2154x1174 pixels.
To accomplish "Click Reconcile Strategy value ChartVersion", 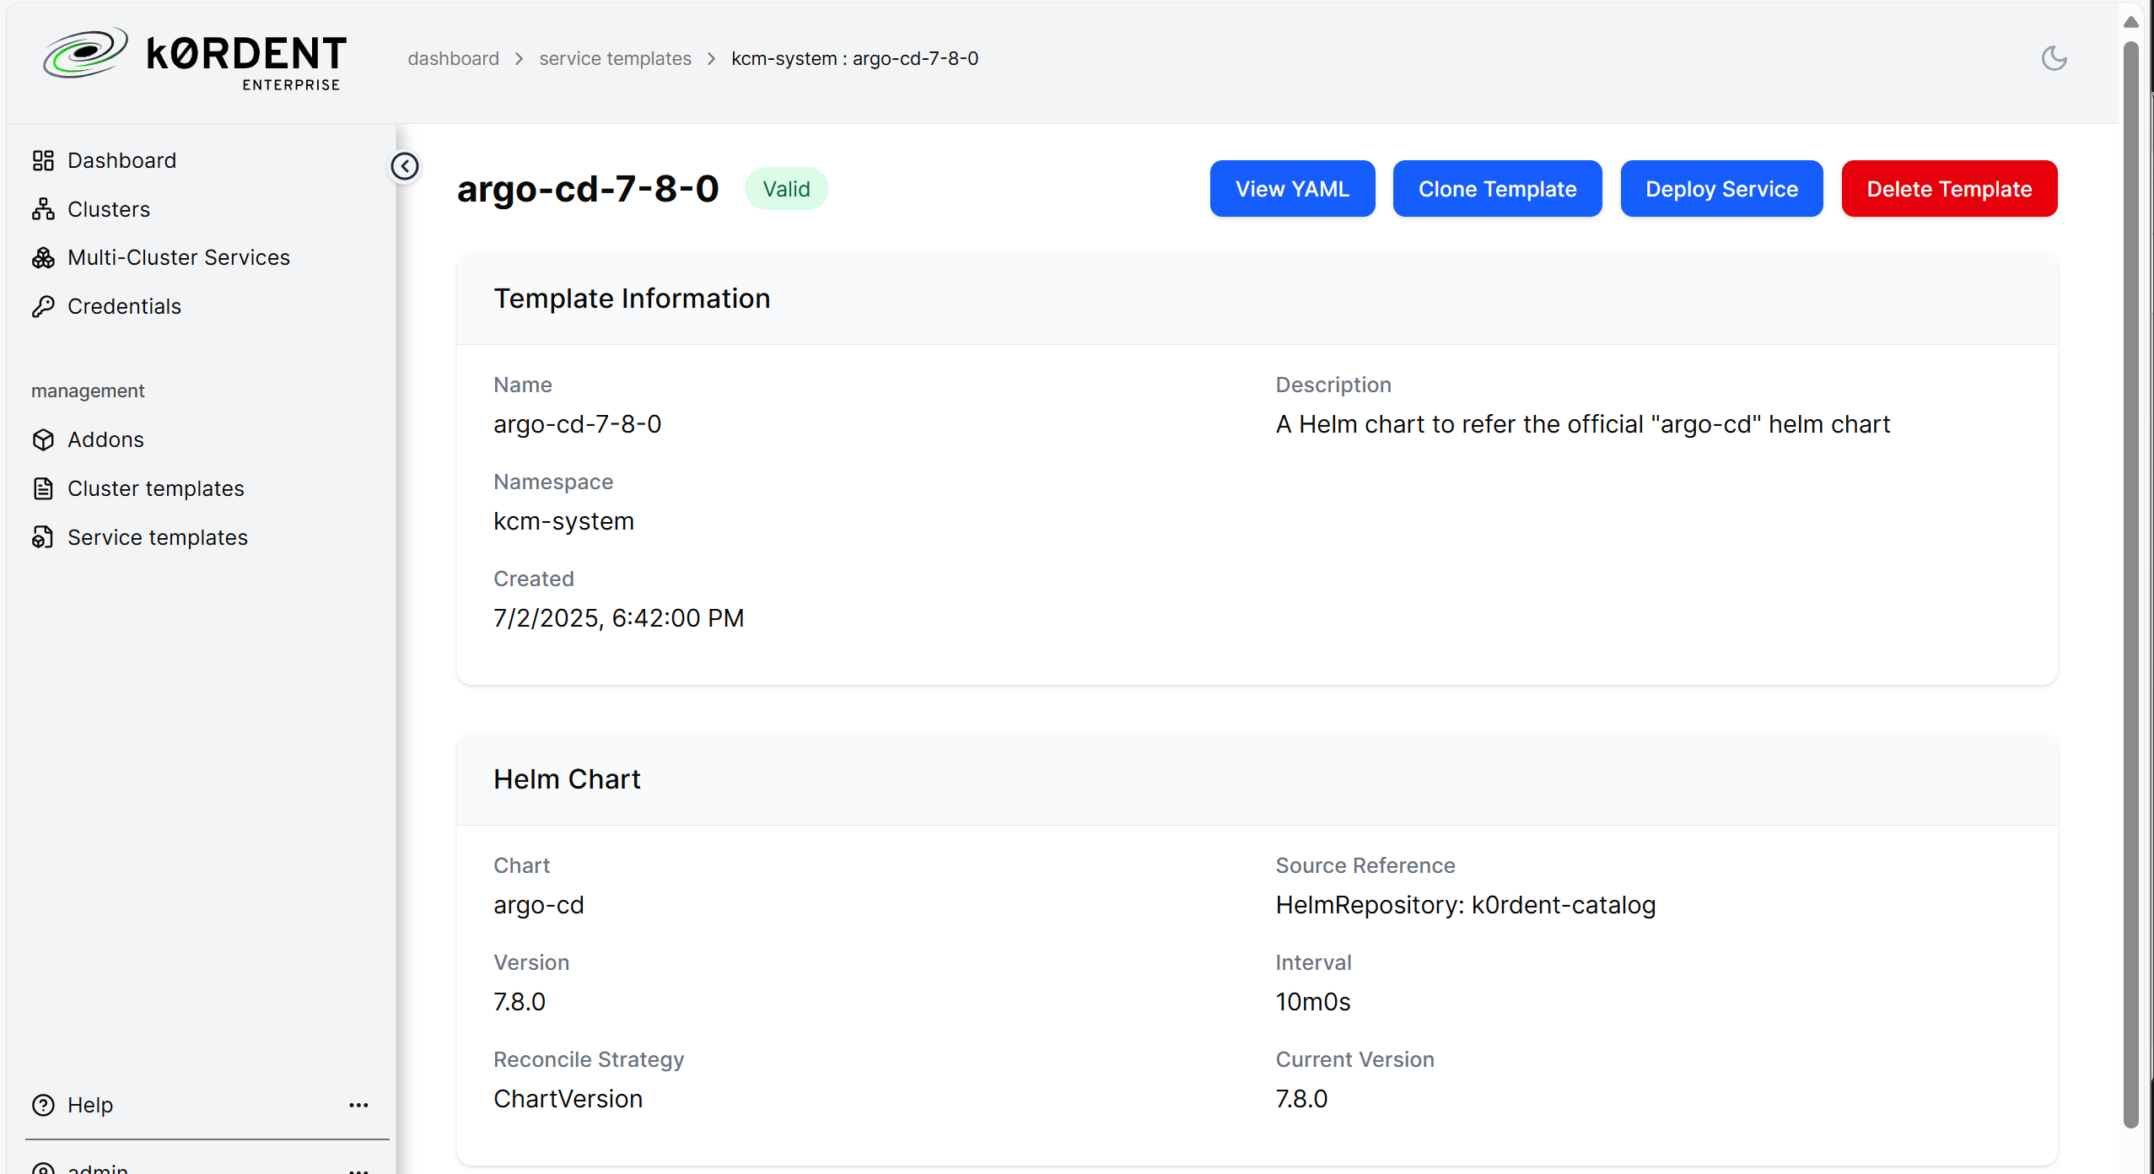I will (x=568, y=1099).
